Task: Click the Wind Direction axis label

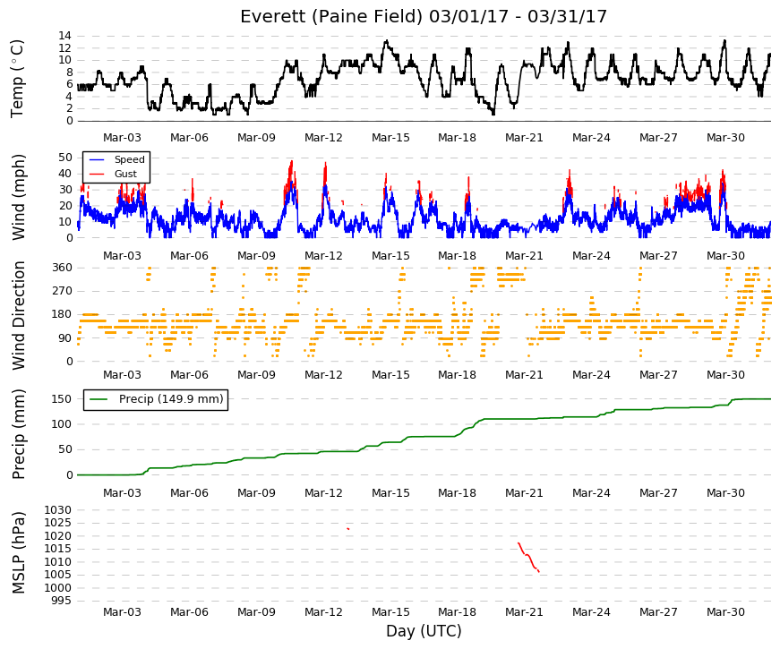Action: [x=18, y=316]
